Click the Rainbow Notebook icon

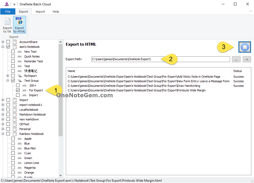pyautogui.click(x=15, y=134)
